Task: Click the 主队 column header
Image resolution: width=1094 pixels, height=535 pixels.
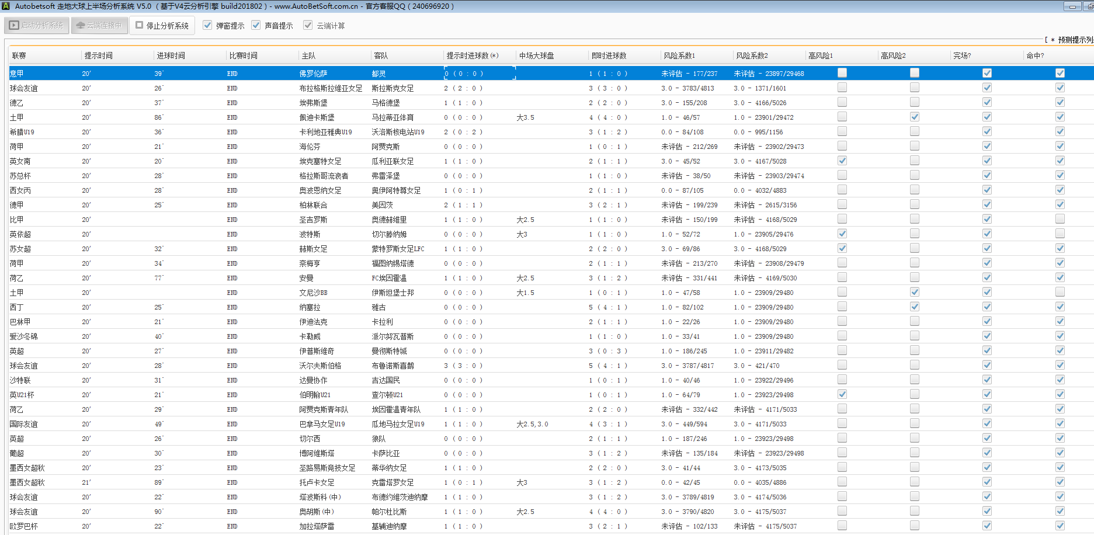Action: click(x=308, y=56)
